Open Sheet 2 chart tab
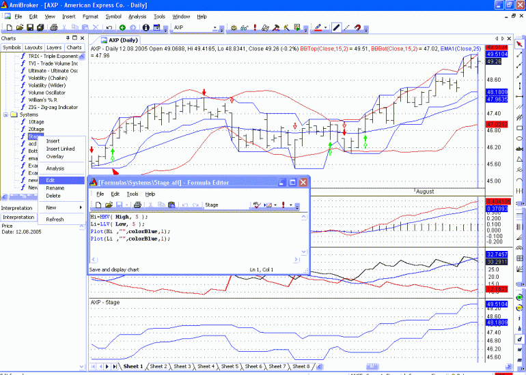Viewport: 526px width, 375px height. 158,366
